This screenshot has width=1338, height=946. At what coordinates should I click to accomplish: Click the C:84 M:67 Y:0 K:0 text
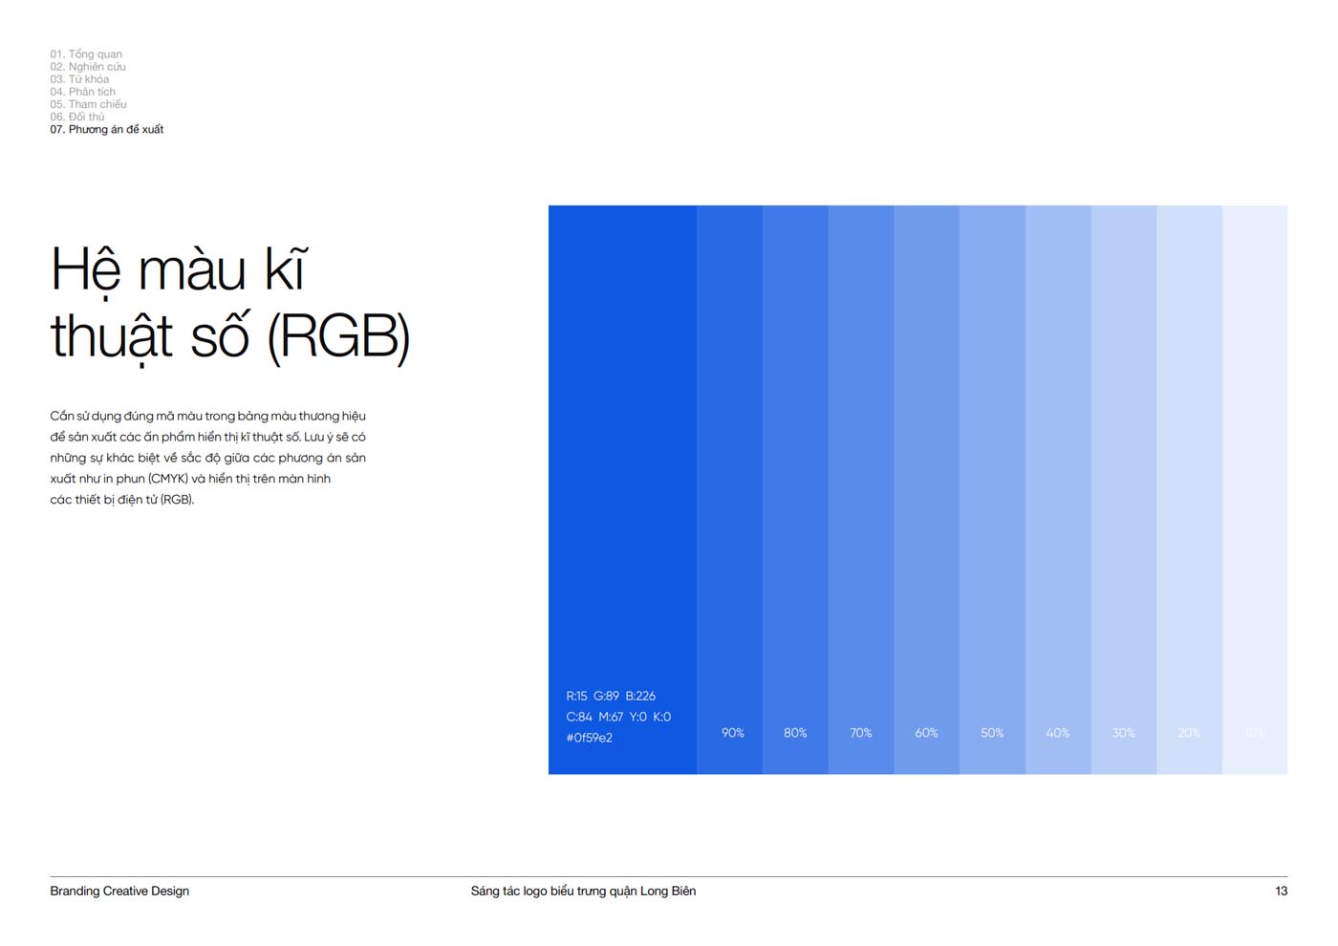click(618, 717)
